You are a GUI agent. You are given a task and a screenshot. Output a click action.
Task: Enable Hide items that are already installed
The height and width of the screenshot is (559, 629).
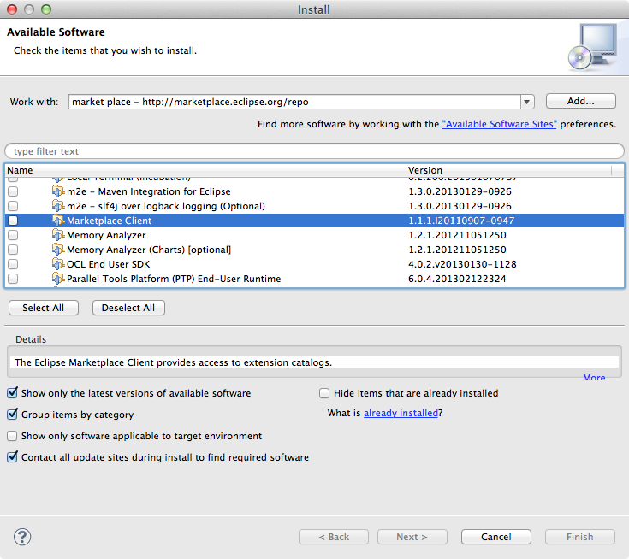coord(324,393)
